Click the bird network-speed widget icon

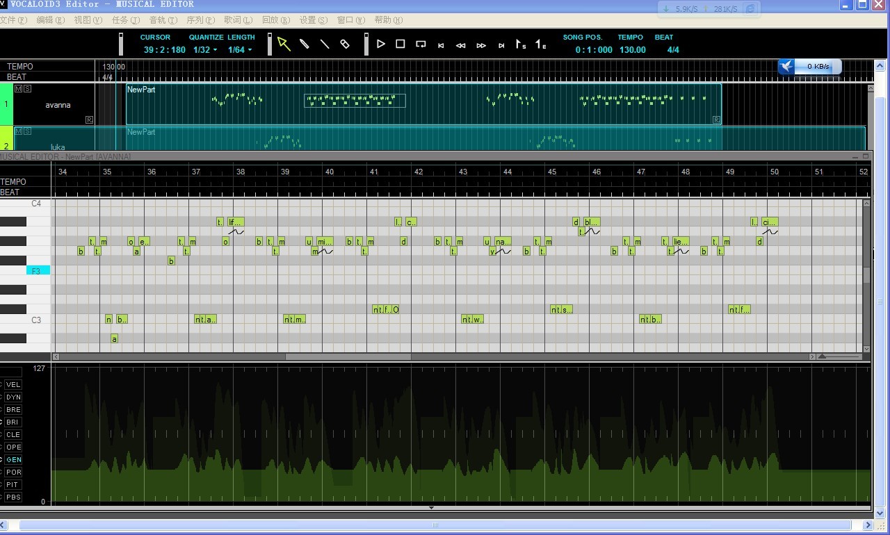pos(787,67)
